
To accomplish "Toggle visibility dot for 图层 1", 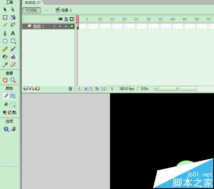I will (x=60, y=27).
